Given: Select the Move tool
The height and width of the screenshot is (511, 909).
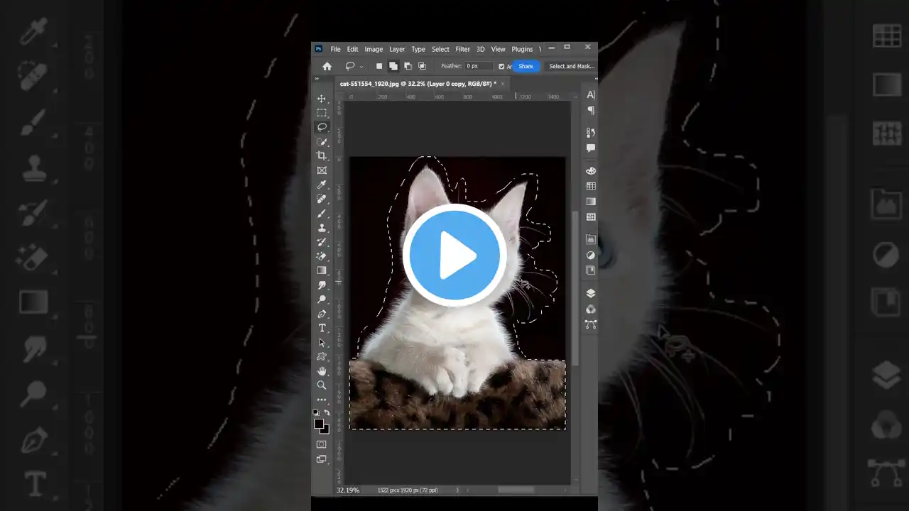Looking at the screenshot, I should click(x=322, y=99).
